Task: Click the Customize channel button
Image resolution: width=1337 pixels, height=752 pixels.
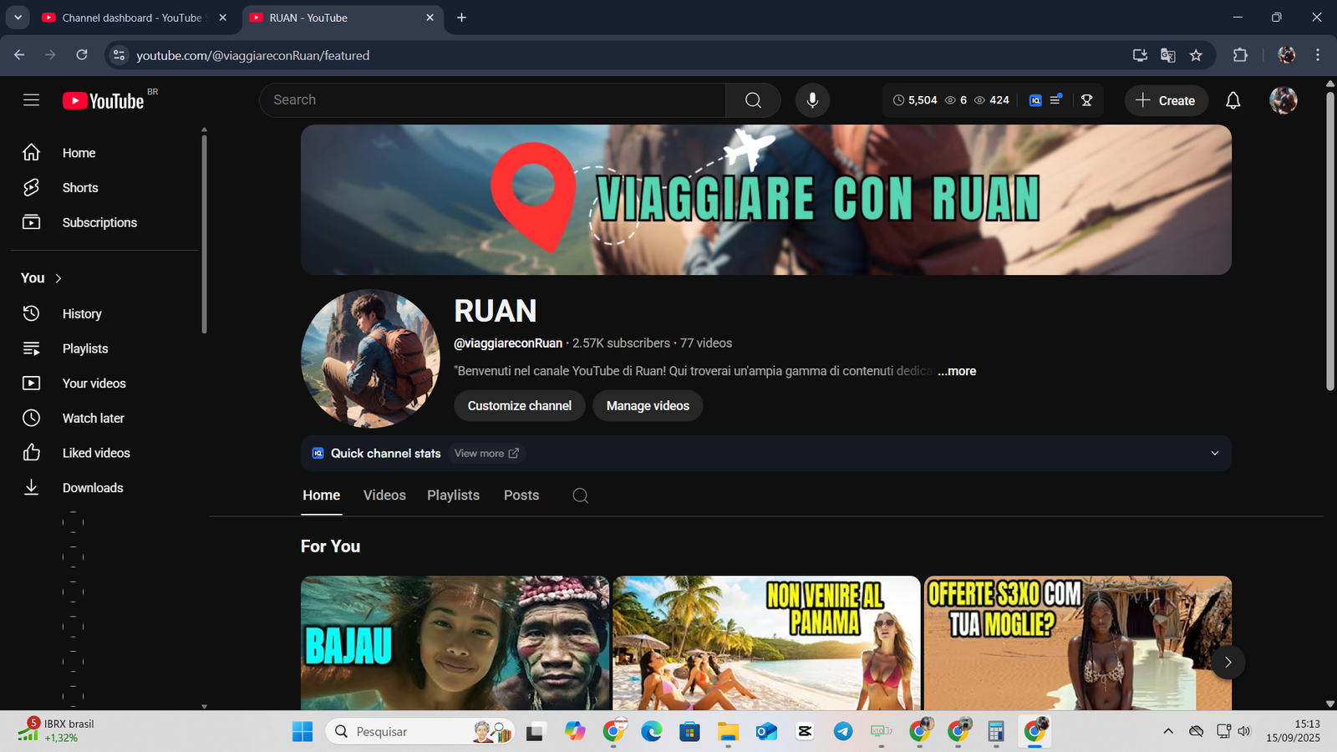Action: tap(520, 406)
